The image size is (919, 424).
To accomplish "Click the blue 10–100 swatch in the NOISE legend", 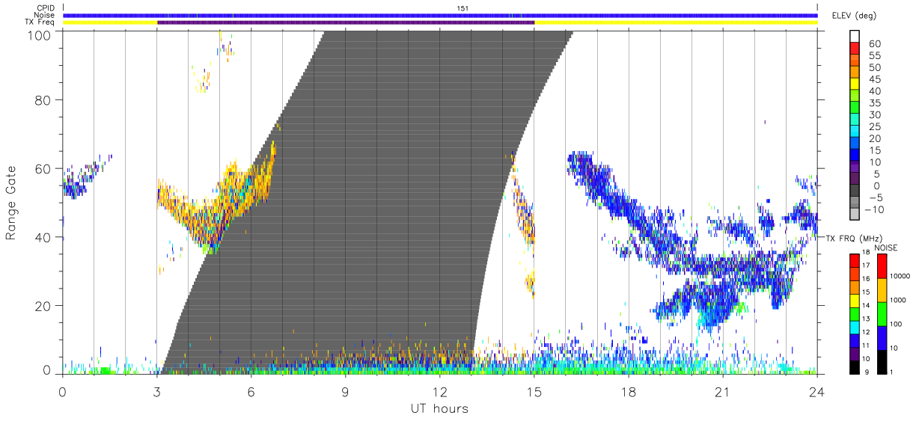I will 881,337.
